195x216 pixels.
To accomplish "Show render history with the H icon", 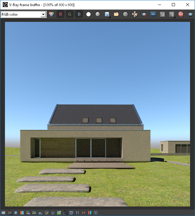I will [x=77, y=213].
